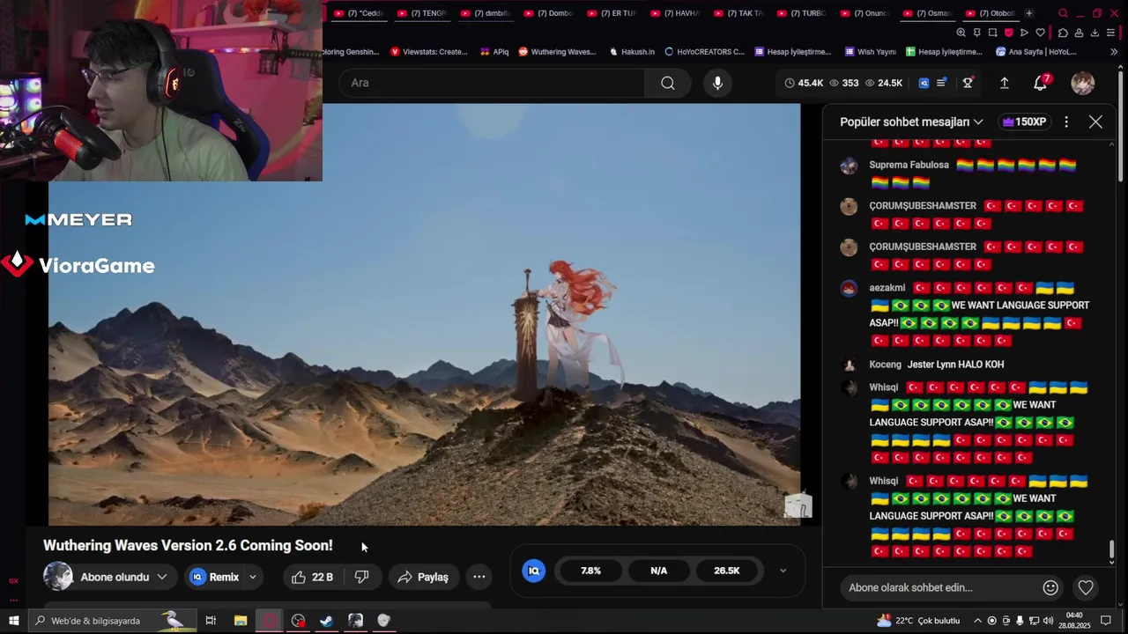Send a heart reaction in chat
Viewport: 1128px width, 634px height.
[x=1086, y=587]
